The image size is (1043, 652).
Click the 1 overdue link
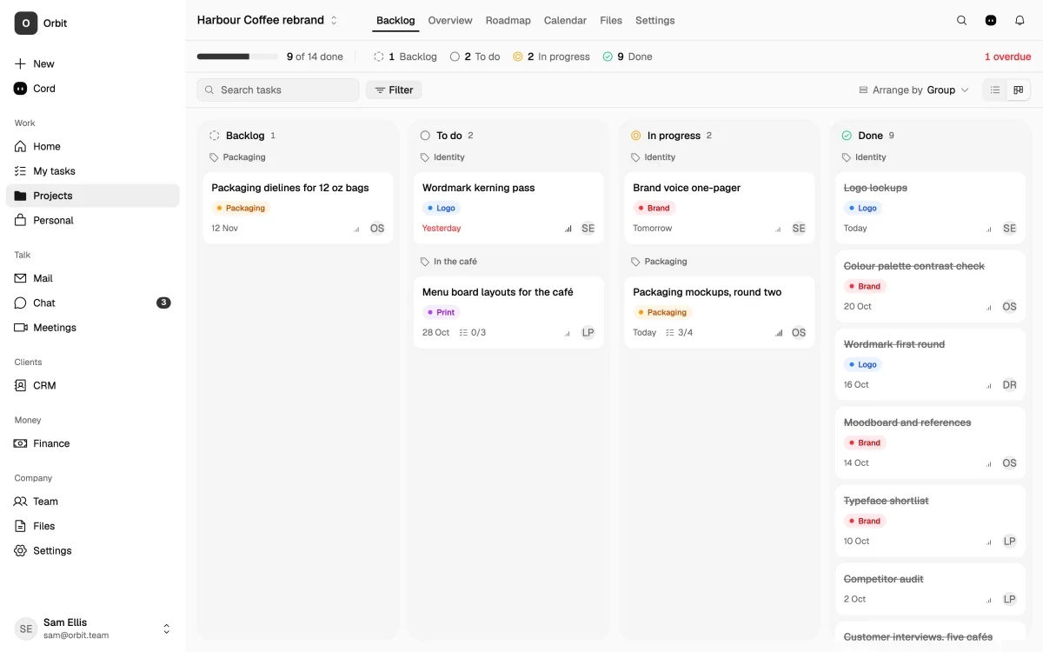1007,57
